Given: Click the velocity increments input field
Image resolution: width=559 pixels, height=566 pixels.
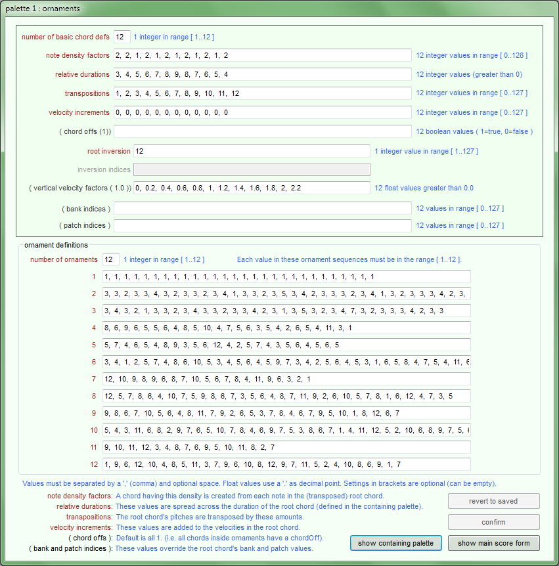Looking at the screenshot, I should (263, 112).
